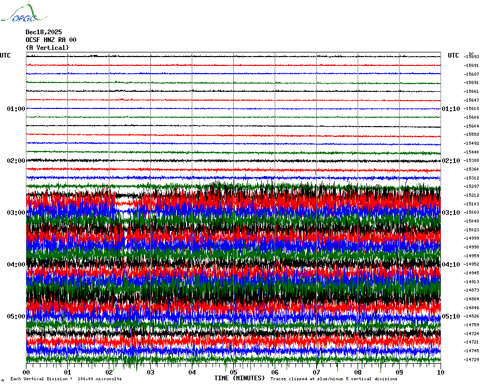Click the DC value -14745
Screen dimensions: 482x386
tap(471, 351)
